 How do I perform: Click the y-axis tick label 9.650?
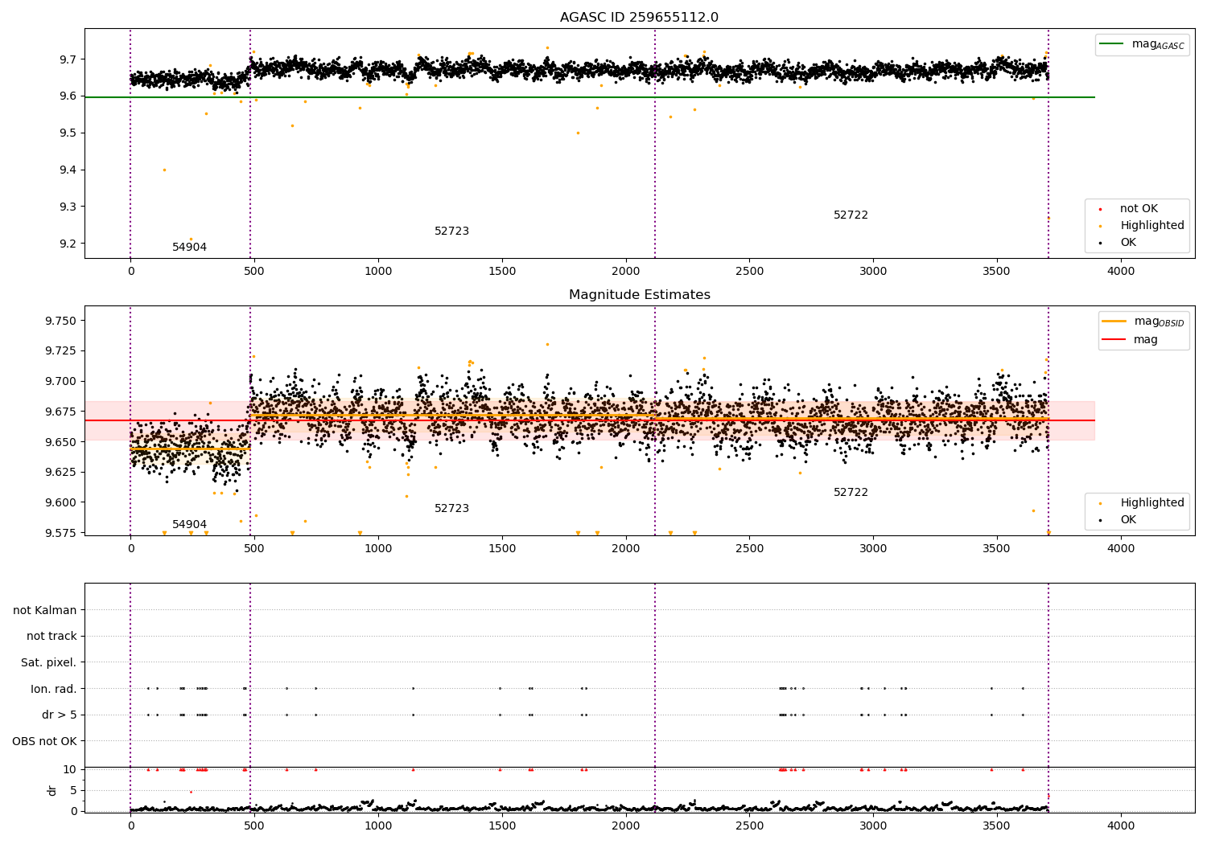point(60,443)
